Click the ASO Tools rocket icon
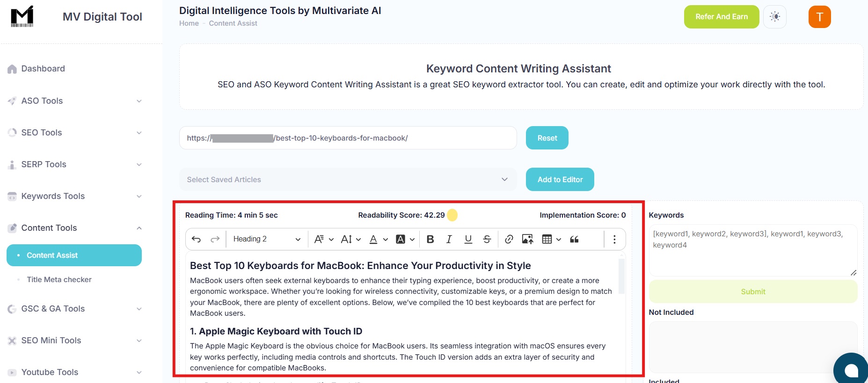 pyautogui.click(x=12, y=101)
